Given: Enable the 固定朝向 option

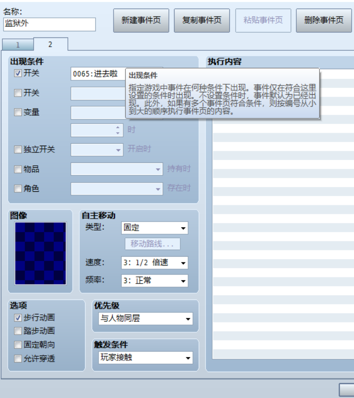Looking at the screenshot, I should pos(18,345).
